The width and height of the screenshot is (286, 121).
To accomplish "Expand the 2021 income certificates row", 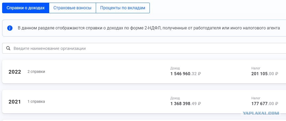I will click(x=144, y=102).
